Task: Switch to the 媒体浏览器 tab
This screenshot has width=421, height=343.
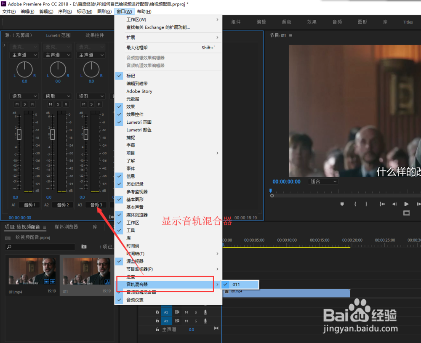Action: [66, 227]
